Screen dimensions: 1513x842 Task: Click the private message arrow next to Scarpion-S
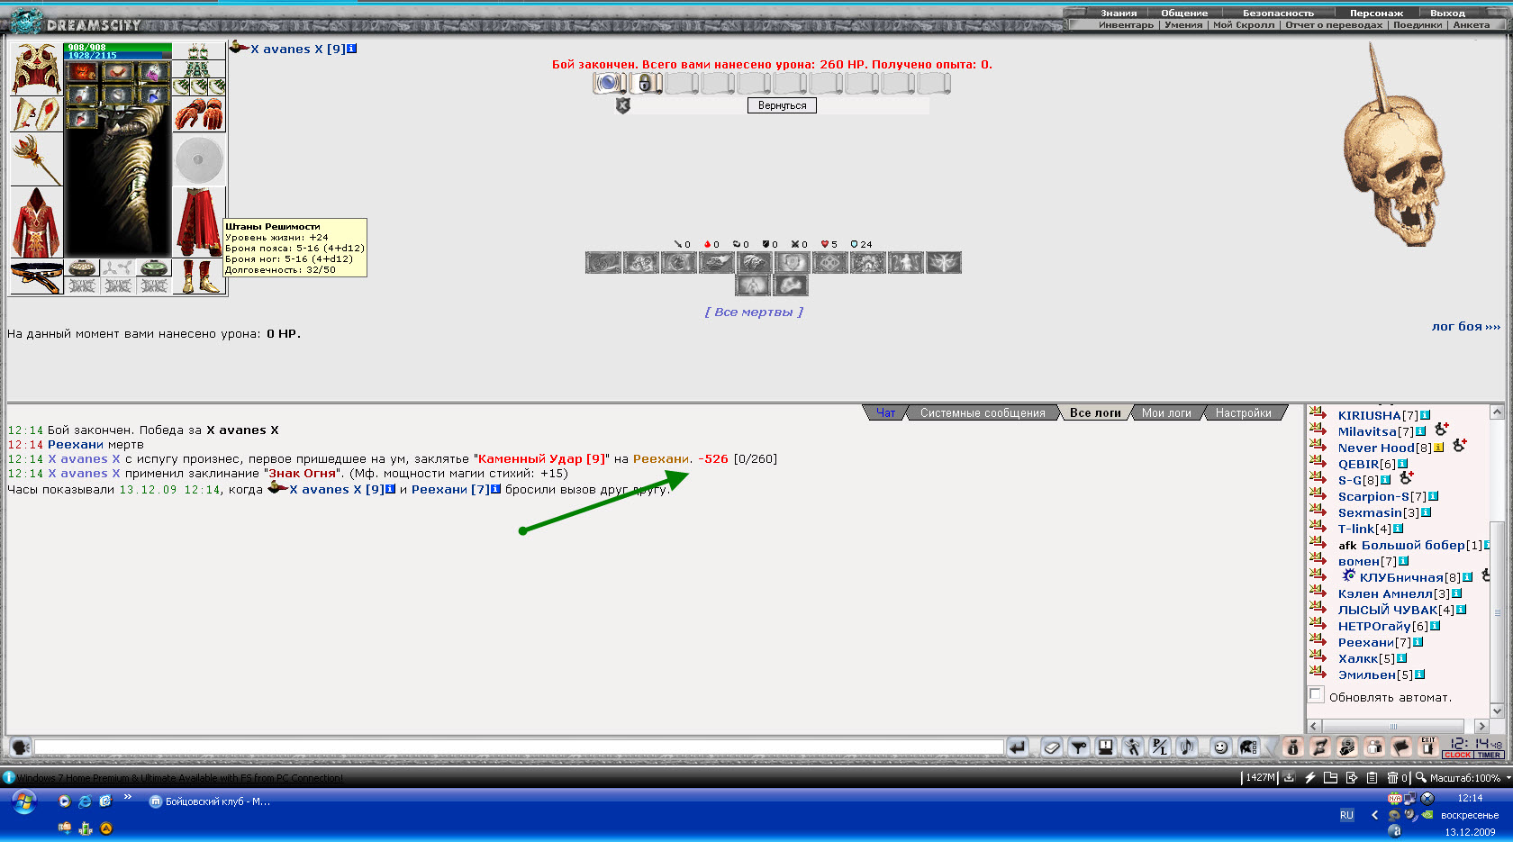click(x=1318, y=496)
